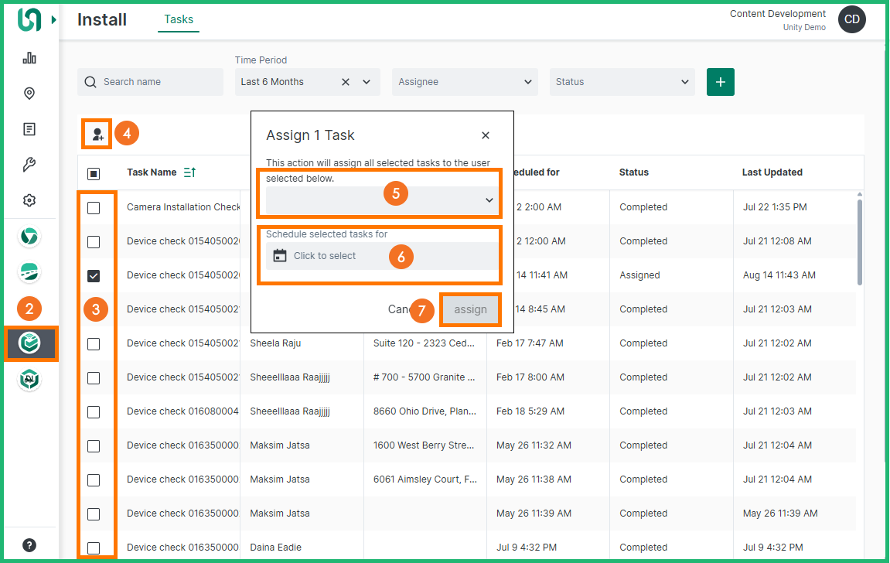The width and height of the screenshot is (890, 563).
Task: Switch to the Tasks tab
Action: 179,19
